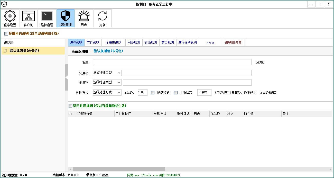This screenshot has height=178, width=334.
Task: Check 禁用进程规则 for current group
Action: (70, 106)
